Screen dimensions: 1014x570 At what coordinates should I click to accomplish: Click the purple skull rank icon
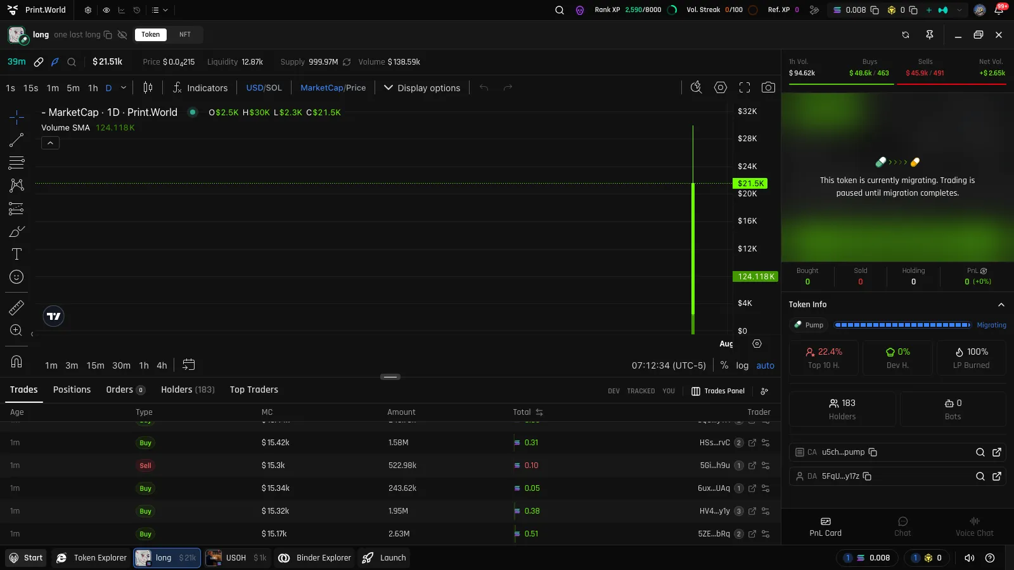pos(580,10)
